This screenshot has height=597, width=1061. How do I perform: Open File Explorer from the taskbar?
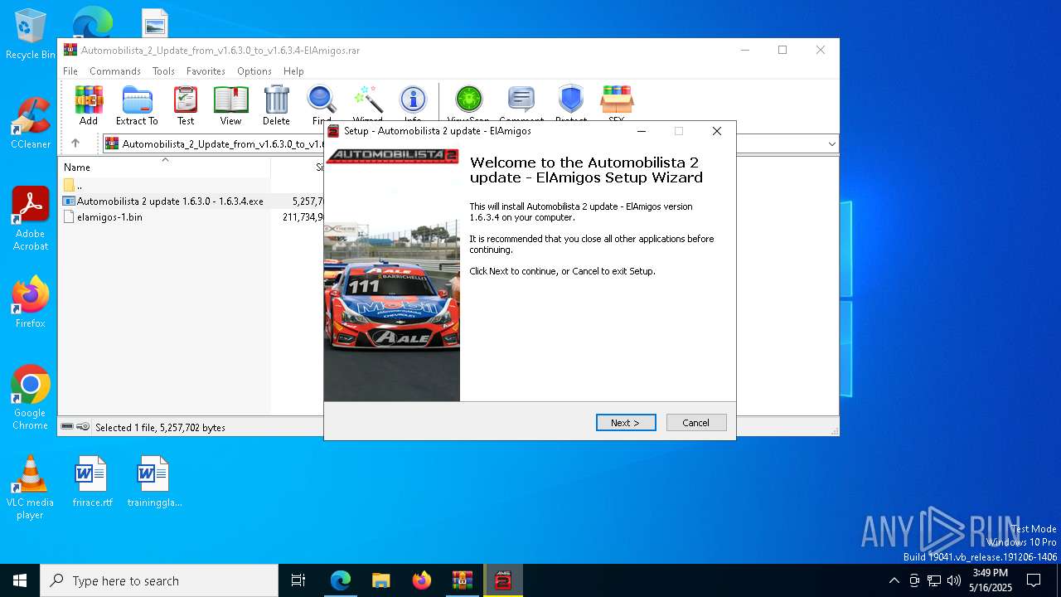[x=380, y=580]
